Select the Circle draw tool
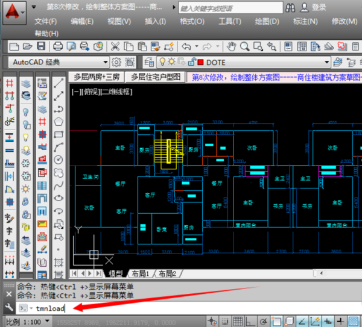362x327 pixels. tap(59, 160)
